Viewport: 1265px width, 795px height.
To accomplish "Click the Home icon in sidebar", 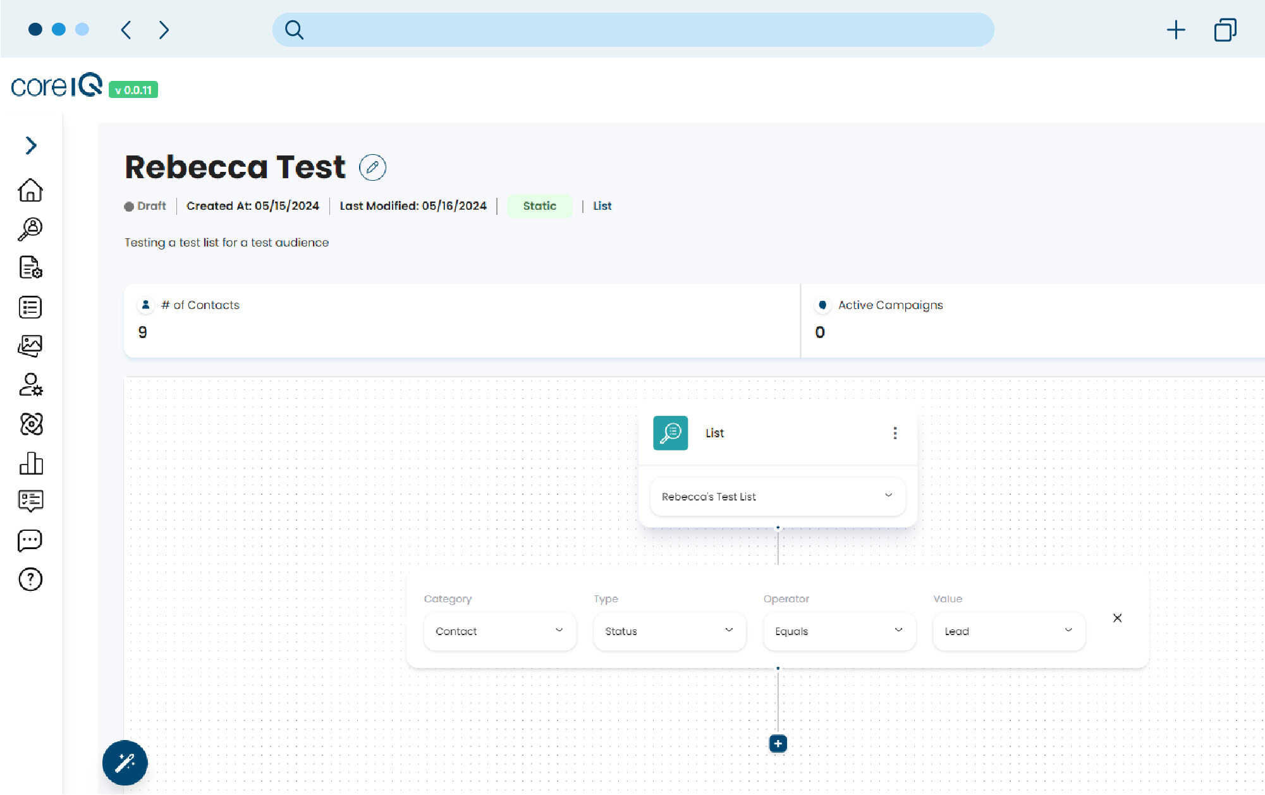I will tap(30, 190).
